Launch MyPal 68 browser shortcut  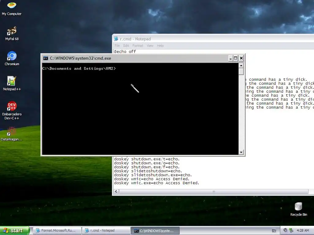(12, 34)
